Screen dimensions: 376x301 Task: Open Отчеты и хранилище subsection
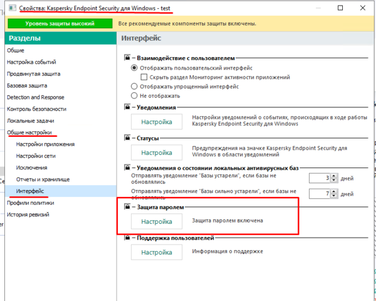(x=43, y=179)
